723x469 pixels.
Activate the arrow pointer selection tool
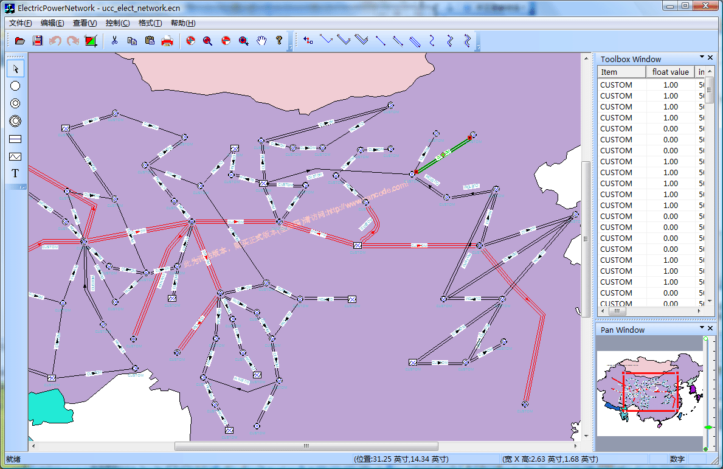tap(15, 68)
